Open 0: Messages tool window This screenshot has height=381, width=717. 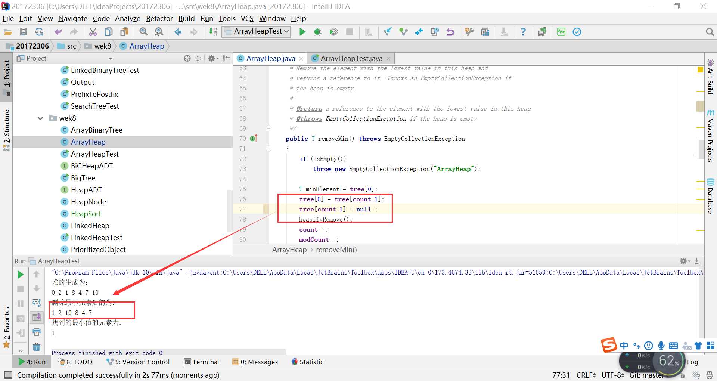255,362
